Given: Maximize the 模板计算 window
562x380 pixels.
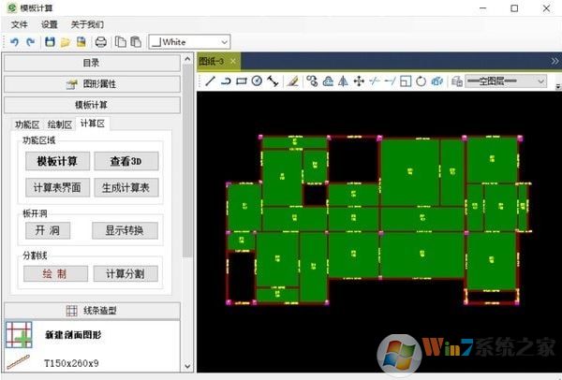Looking at the screenshot, I should 514,7.
